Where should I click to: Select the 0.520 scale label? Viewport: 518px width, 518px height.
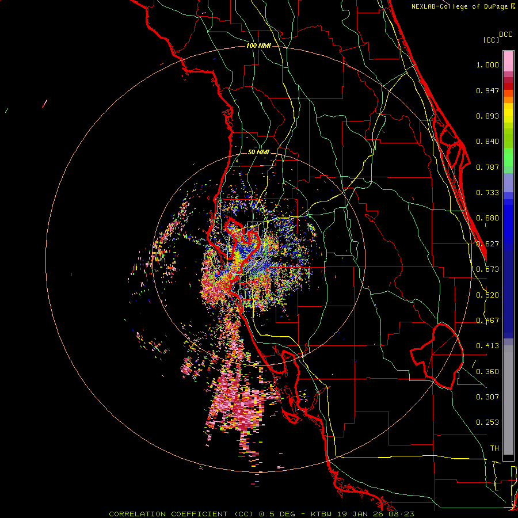(487, 295)
